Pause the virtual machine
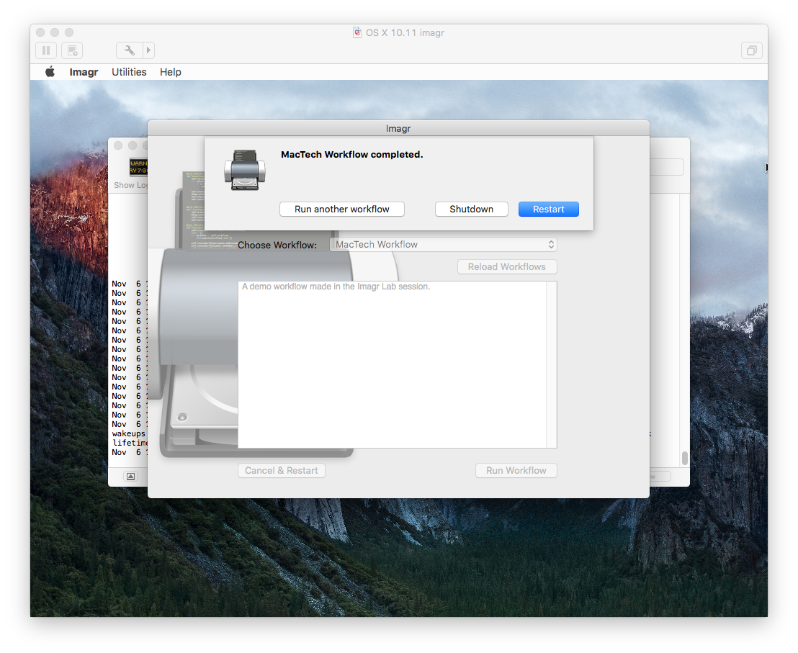The width and height of the screenshot is (798, 653). pos(46,50)
